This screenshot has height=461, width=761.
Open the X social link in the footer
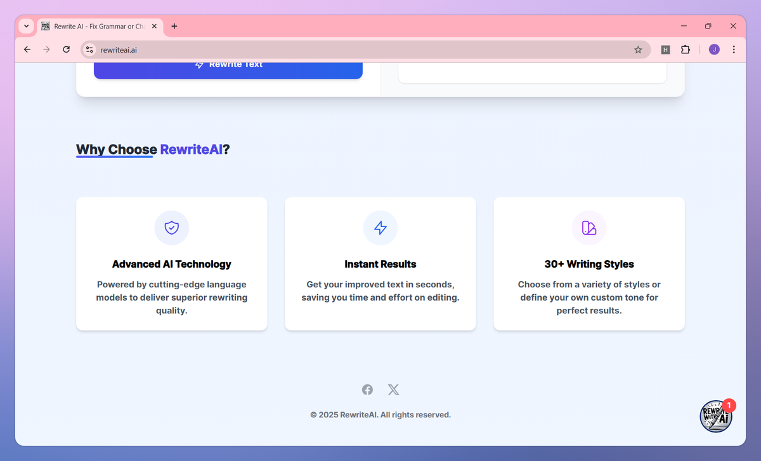[394, 389]
